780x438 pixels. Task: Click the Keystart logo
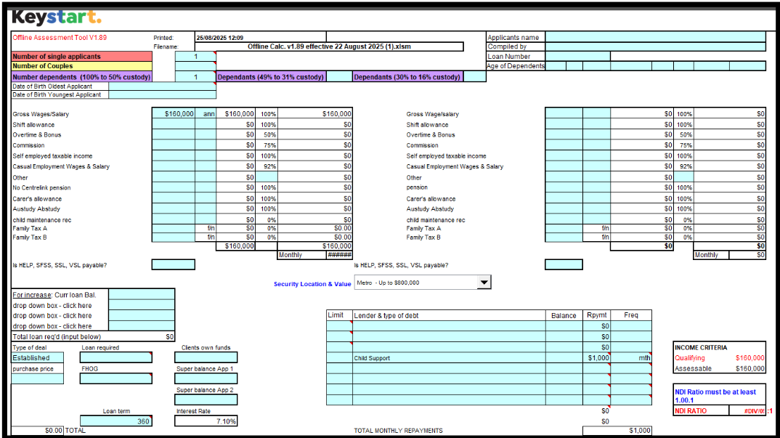coord(57,17)
